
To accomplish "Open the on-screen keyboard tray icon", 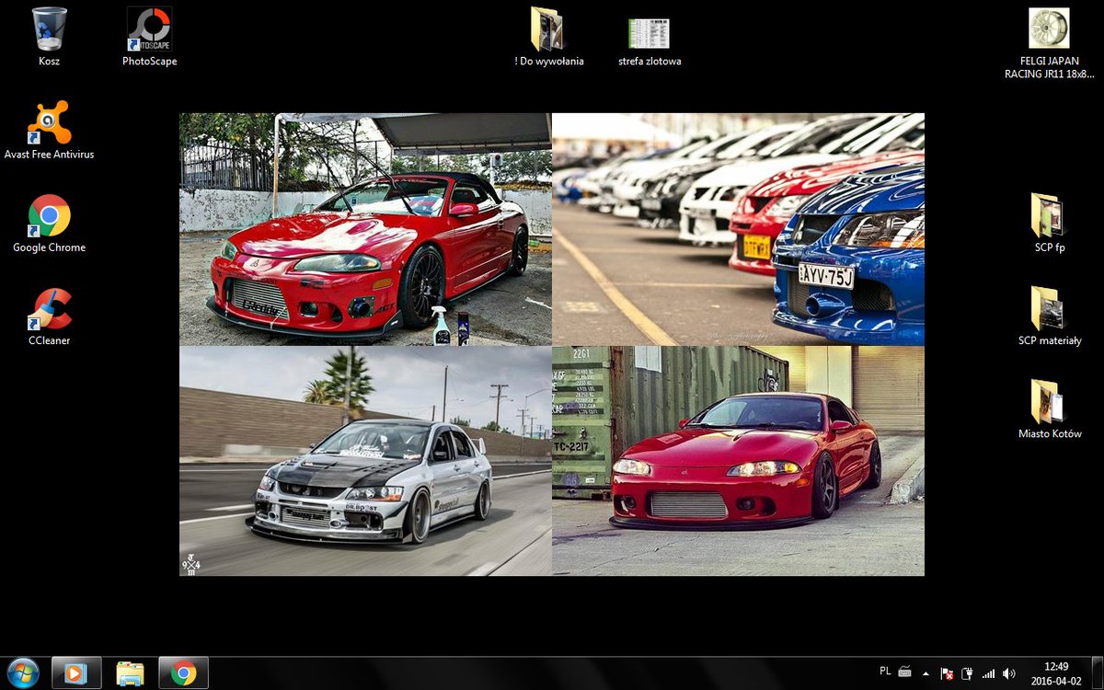I will point(904,673).
